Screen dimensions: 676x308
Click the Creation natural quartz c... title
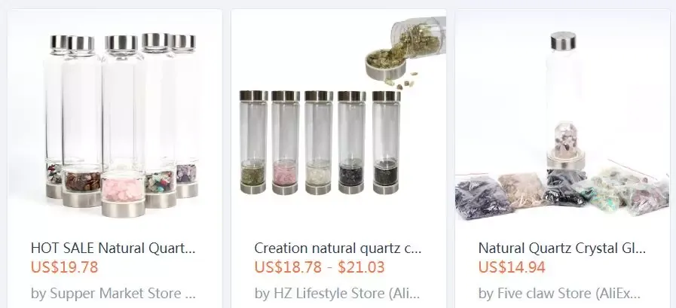[x=338, y=248]
